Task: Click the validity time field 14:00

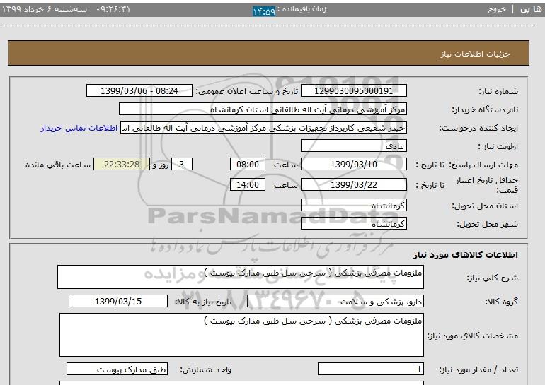Action: (x=248, y=185)
